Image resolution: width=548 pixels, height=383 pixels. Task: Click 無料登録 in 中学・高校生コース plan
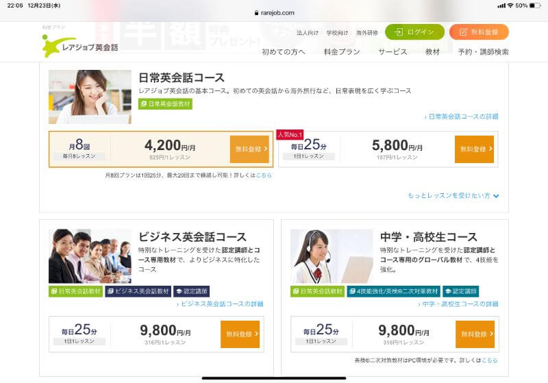coord(475,334)
